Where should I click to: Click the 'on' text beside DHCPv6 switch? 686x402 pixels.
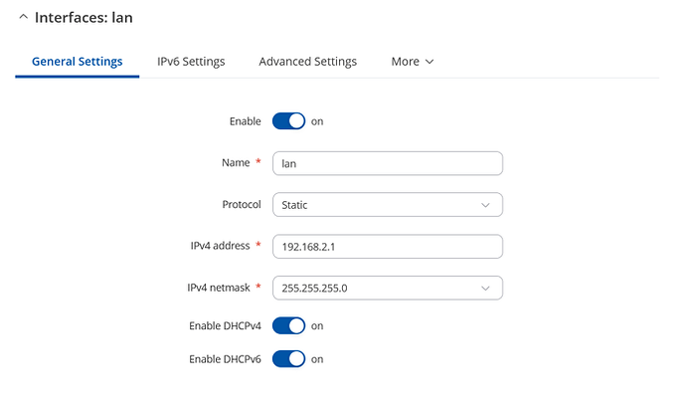pyautogui.click(x=318, y=359)
